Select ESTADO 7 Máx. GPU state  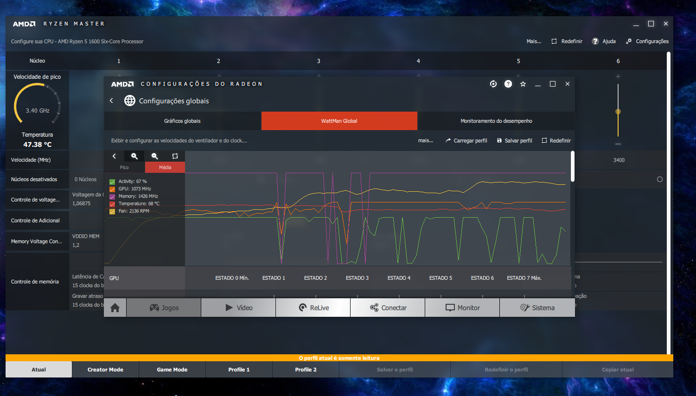point(524,278)
